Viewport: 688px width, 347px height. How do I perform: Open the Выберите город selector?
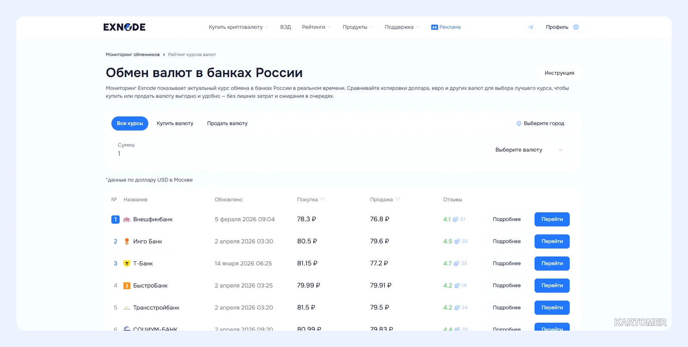click(541, 124)
